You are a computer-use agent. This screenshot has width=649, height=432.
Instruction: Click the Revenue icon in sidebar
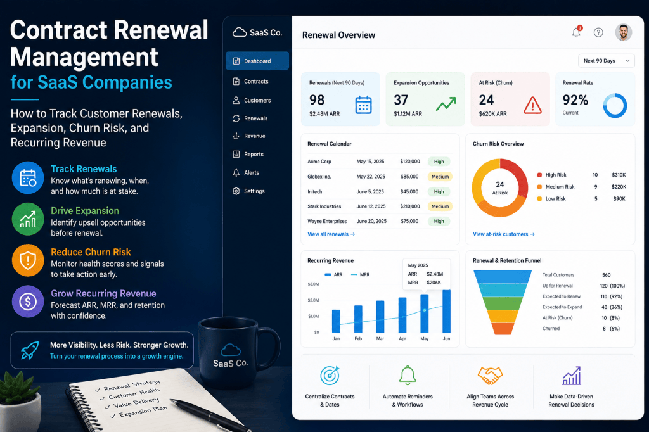pos(236,136)
